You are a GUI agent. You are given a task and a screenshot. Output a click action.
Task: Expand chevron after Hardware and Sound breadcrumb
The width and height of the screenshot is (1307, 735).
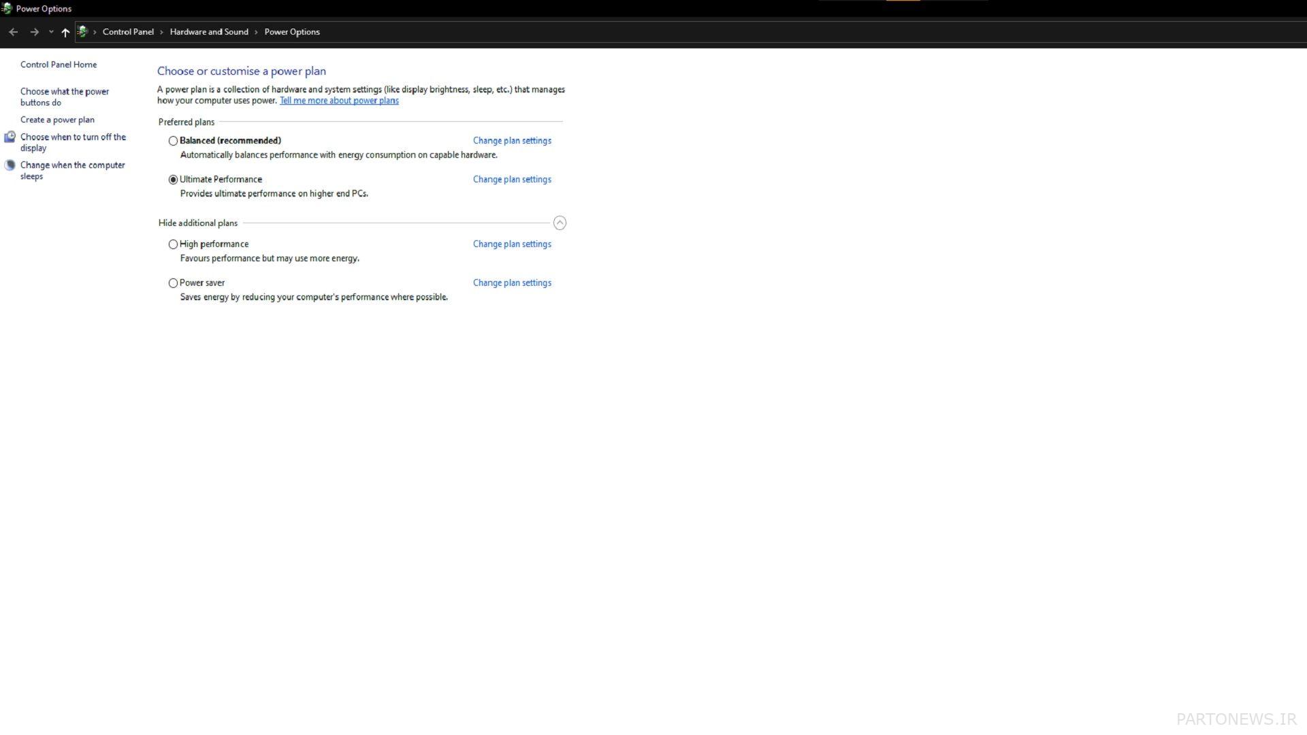click(x=256, y=32)
